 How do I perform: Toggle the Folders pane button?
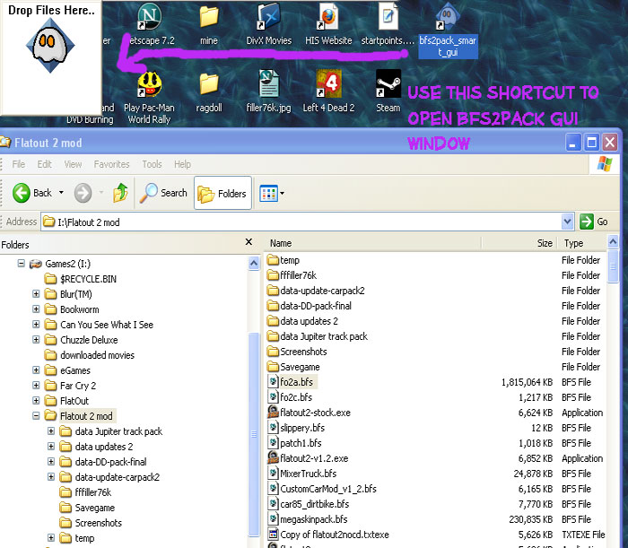(222, 193)
